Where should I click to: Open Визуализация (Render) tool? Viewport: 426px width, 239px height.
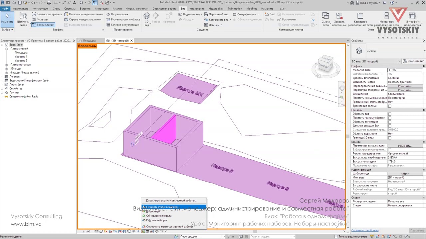point(117,14)
